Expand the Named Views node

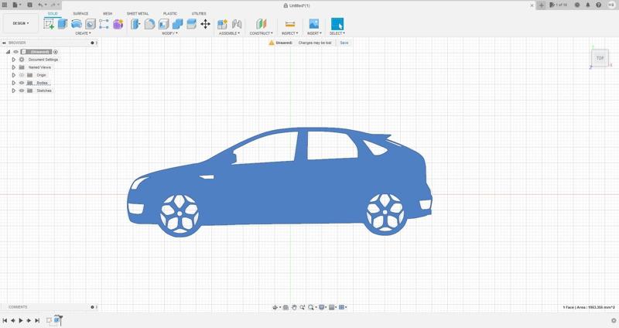coord(13,67)
